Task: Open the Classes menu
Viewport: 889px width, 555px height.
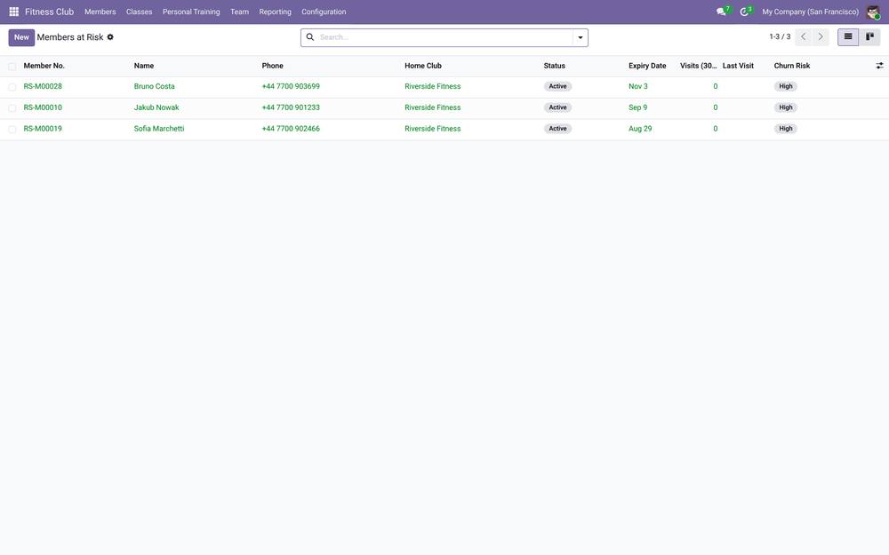Action: point(139,12)
